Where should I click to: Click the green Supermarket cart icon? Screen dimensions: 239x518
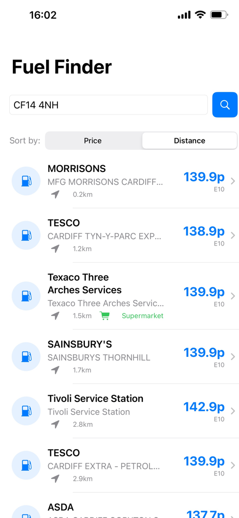pyautogui.click(x=104, y=316)
